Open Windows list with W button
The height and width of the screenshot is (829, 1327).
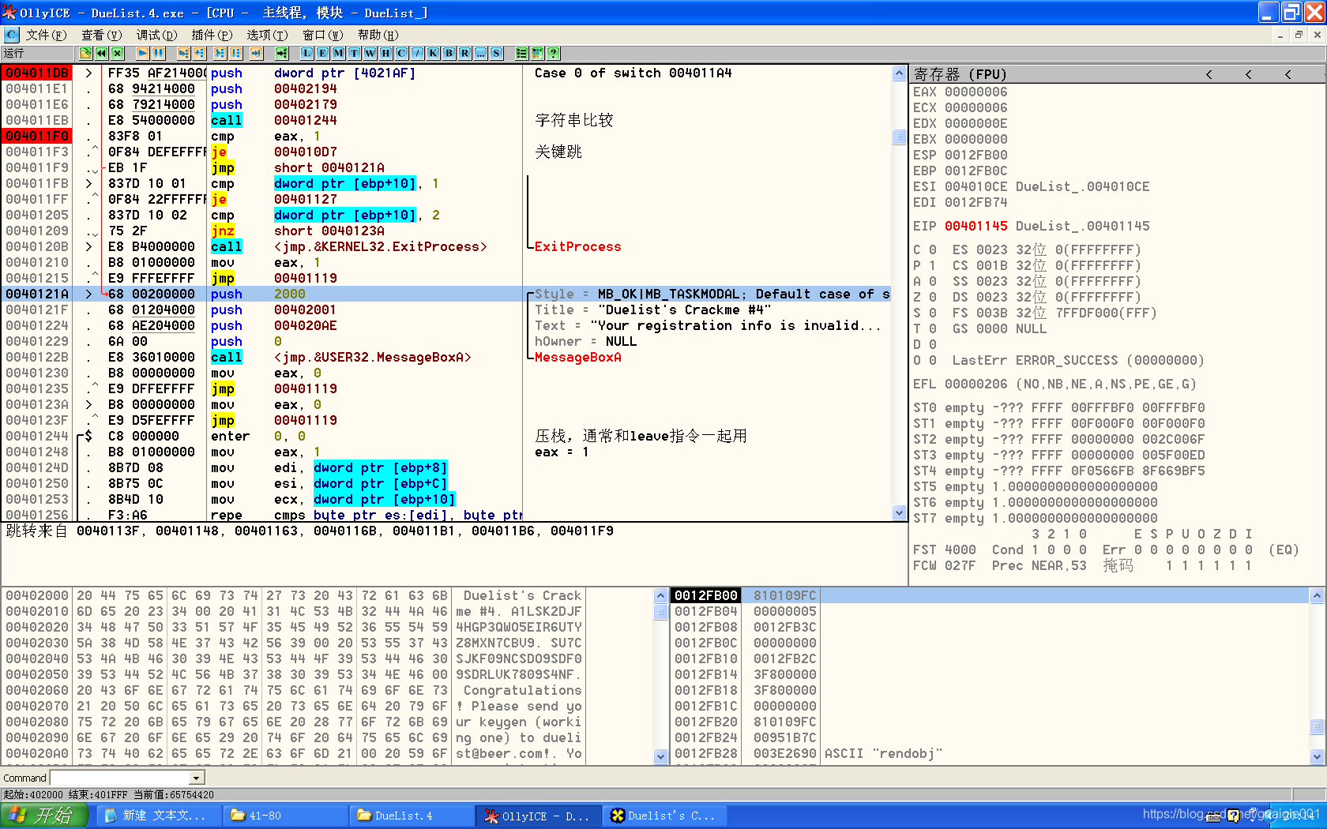pos(370,53)
